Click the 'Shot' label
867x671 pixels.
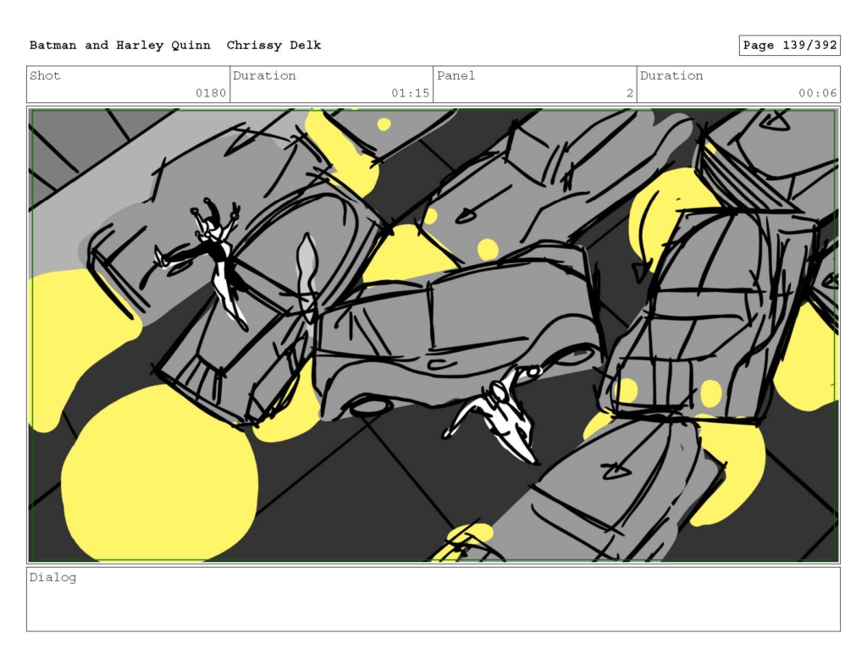point(45,75)
